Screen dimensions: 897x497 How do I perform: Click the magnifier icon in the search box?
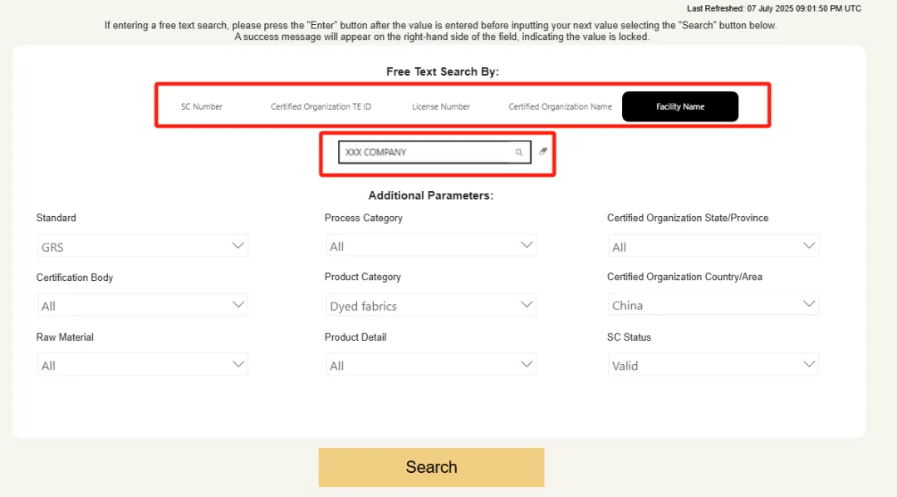(519, 152)
